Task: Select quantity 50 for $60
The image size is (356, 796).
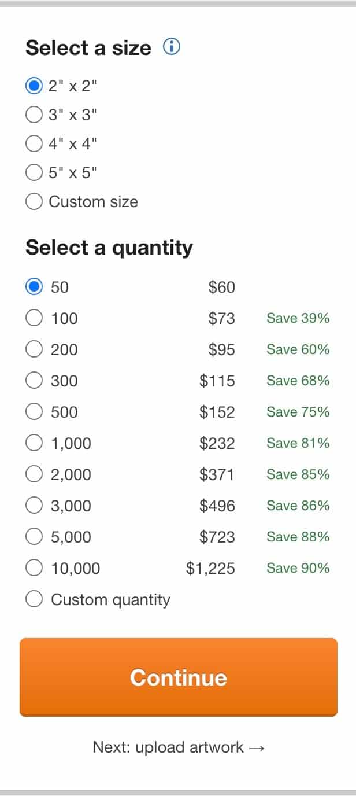Action: point(35,287)
